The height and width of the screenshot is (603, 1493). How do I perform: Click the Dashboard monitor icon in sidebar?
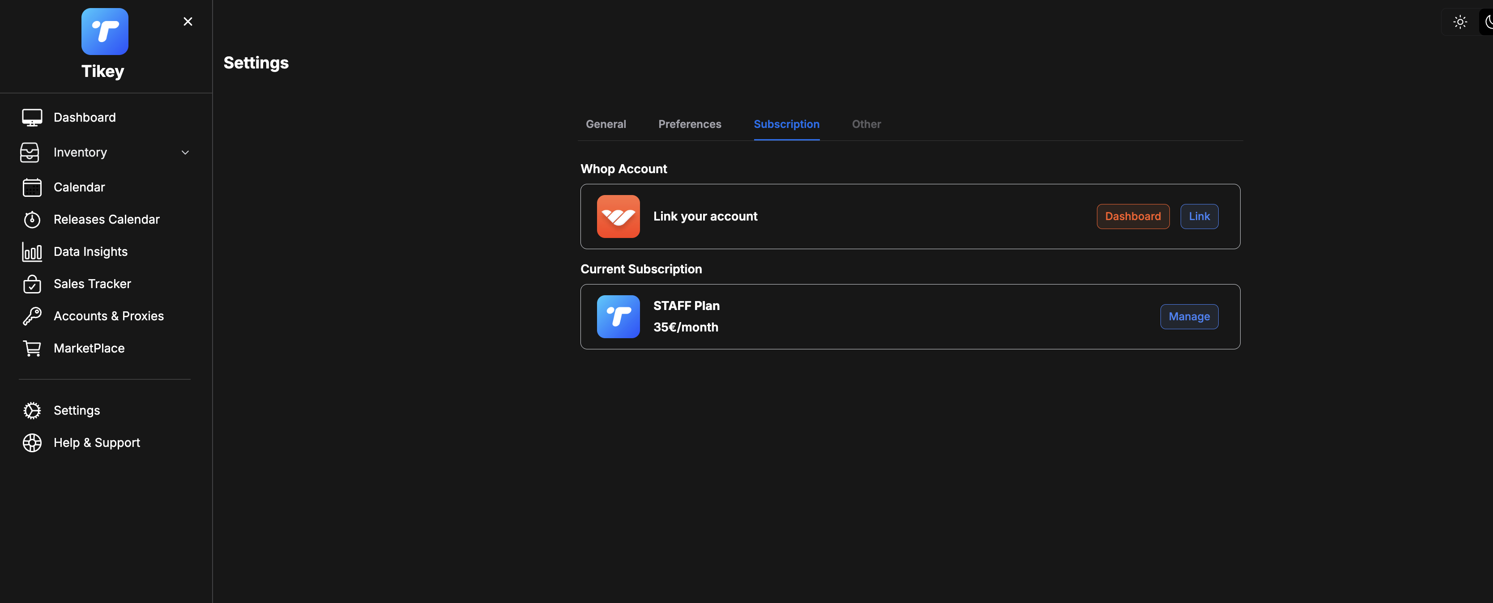point(32,118)
